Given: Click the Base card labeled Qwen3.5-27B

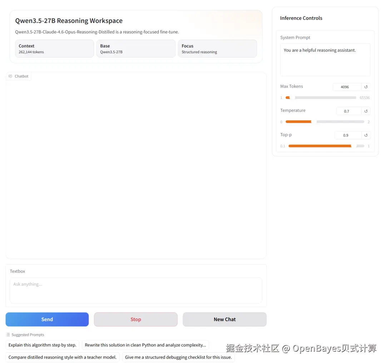Looking at the screenshot, I should point(136,48).
